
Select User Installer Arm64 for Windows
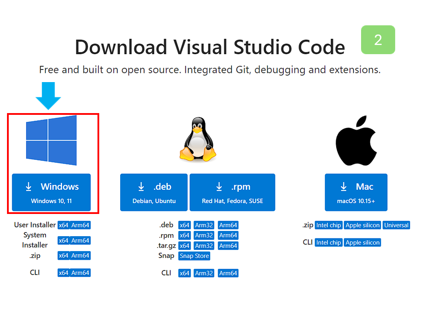(80, 225)
